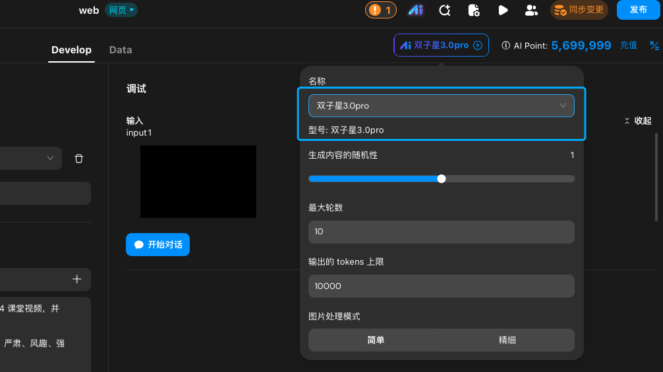
Task: Switch to the Data tab
Action: [121, 50]
